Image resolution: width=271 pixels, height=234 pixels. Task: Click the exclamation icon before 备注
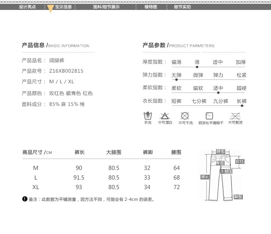tap(25, 199)
